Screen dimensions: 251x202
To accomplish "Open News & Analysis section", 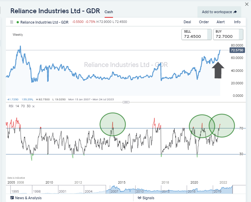I will 26,198.
